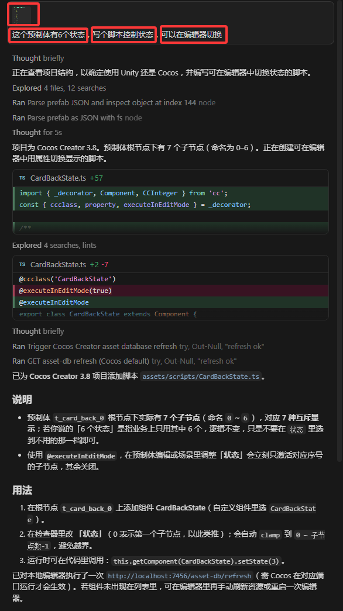Viewport: 343px width, 611px height.
Task: Expand the 'Explored 4 files, 12 searches' step
Action: [59, 88]
